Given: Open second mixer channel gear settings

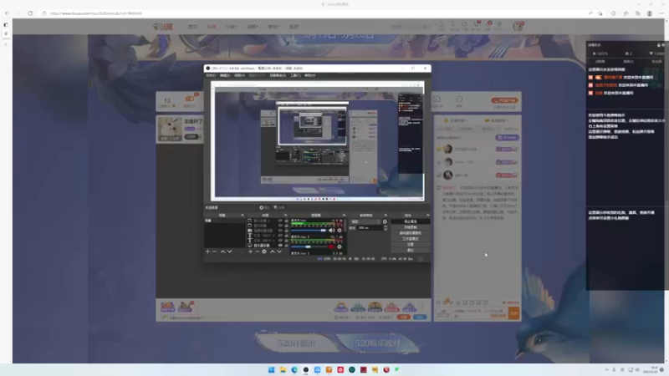Looking at the screenshot, I should pos(340,246).
